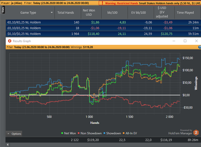Close the Results Graph window
The height and width of the screenshot is (147, 201).
196,41
